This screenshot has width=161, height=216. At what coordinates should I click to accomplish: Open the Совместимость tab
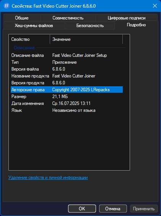pos(68,18)
